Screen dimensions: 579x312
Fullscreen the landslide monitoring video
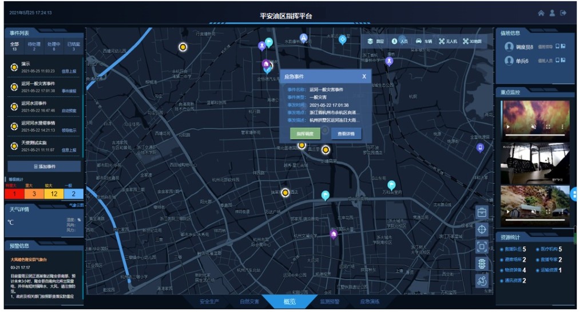[x=548, y=212]
